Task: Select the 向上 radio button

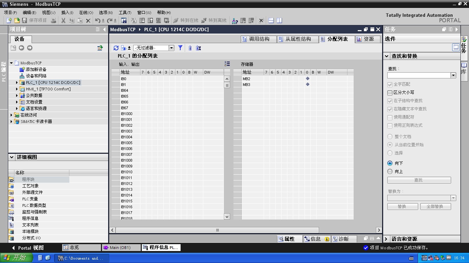Action: click(390, 172)
